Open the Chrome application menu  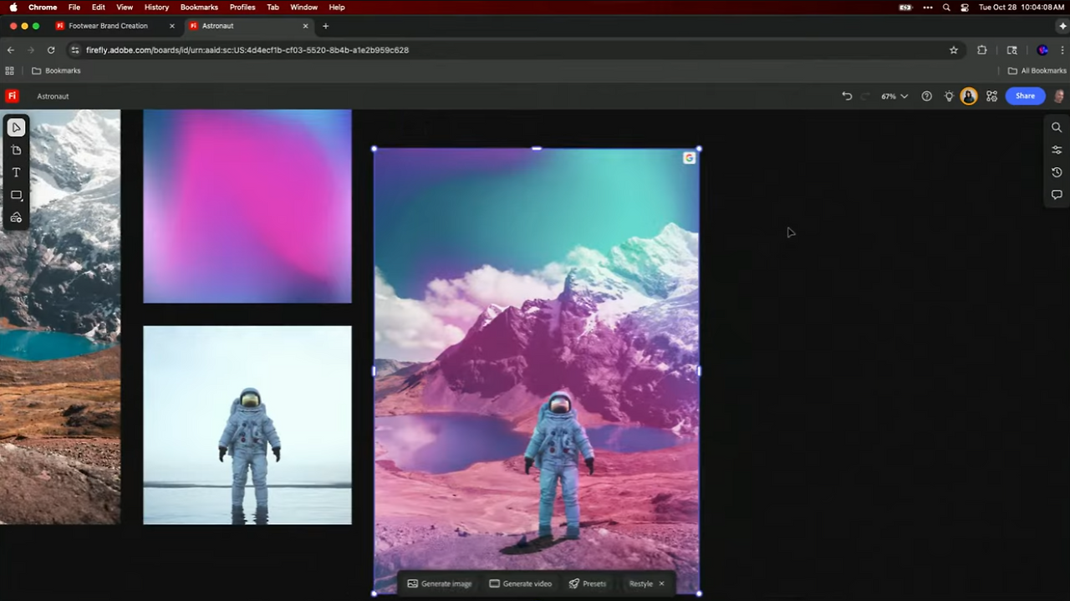tap(43, 7)
